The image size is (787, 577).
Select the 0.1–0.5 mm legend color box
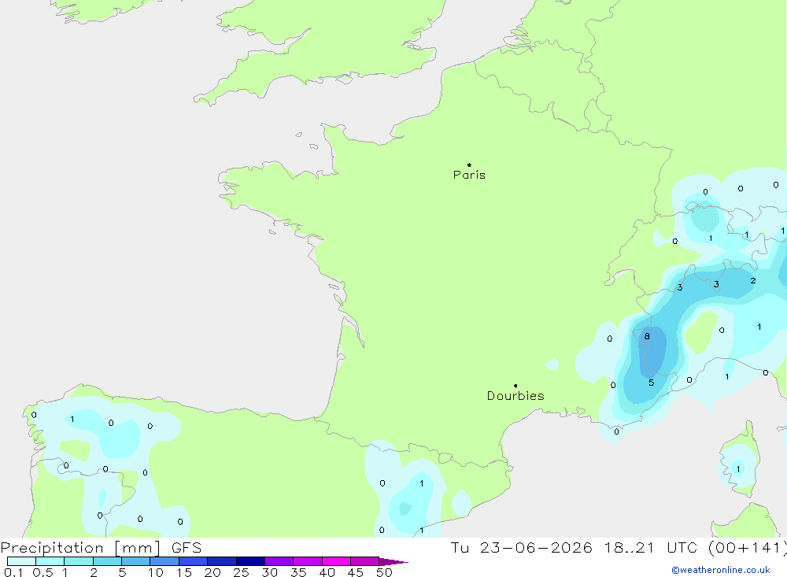coord(21,561)
